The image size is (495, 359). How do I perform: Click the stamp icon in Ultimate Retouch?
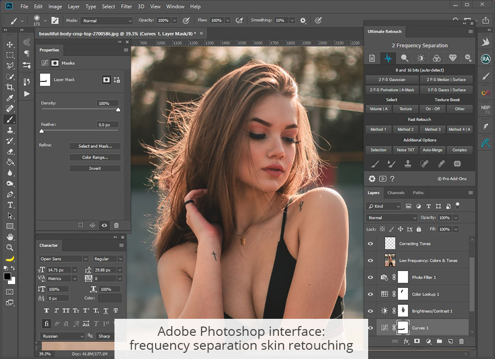point(408,164)
